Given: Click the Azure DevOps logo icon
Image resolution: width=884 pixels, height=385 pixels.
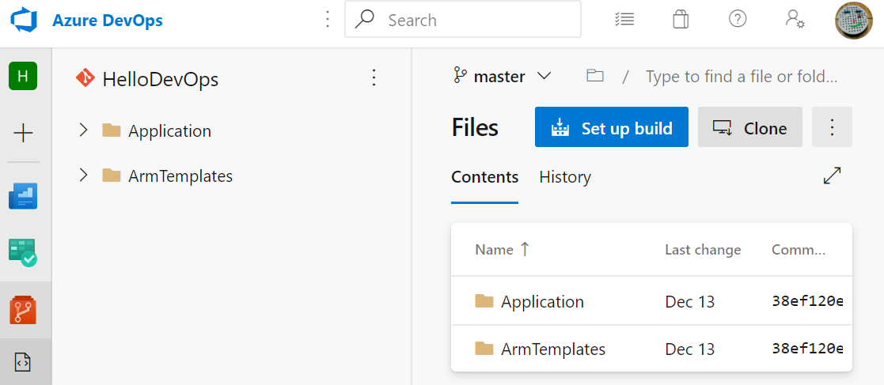Looking at the screenshot, I should click(x=24, y=21).
